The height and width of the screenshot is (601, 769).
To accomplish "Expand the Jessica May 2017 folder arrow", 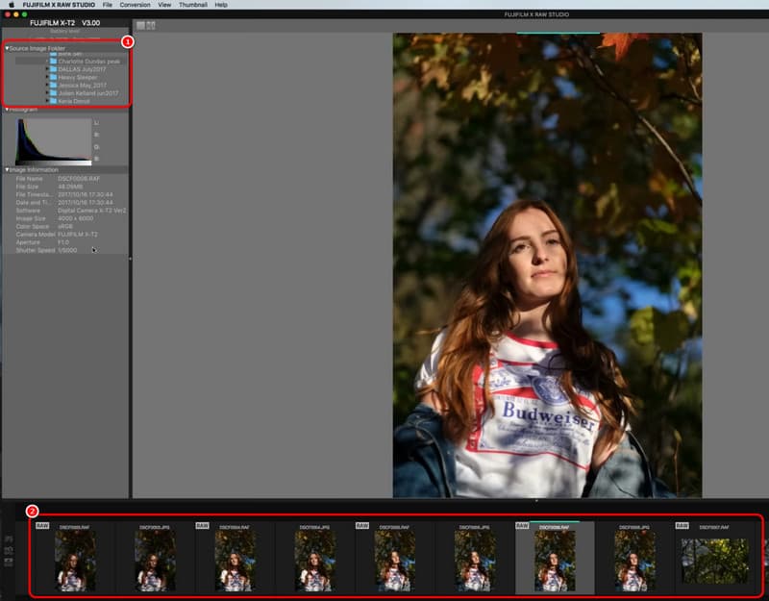I will coord(47,85).
